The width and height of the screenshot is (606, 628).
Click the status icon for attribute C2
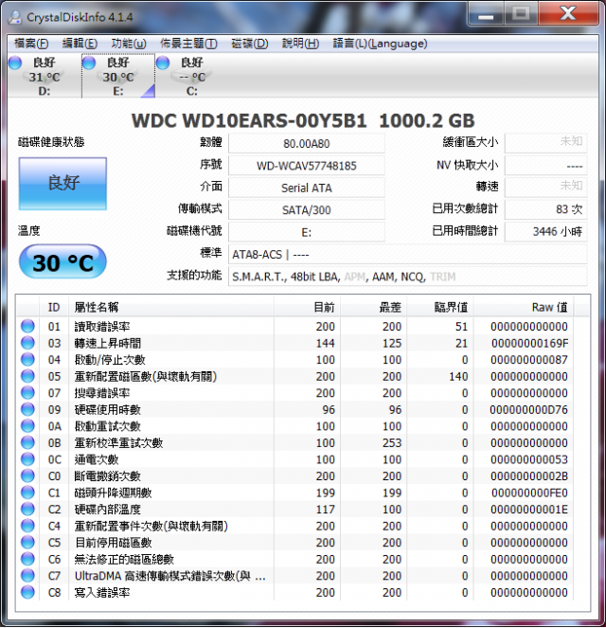coord(27,509)
